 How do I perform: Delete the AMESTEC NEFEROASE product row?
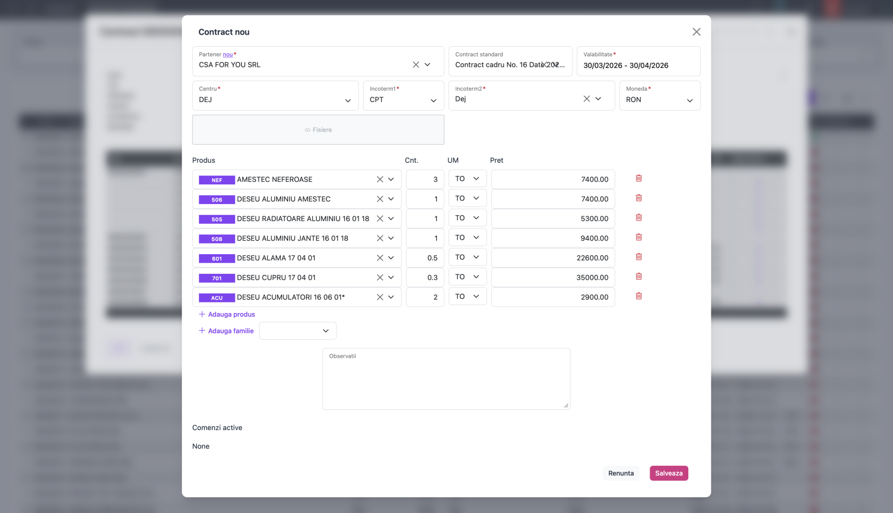click(x=639, y=179)
